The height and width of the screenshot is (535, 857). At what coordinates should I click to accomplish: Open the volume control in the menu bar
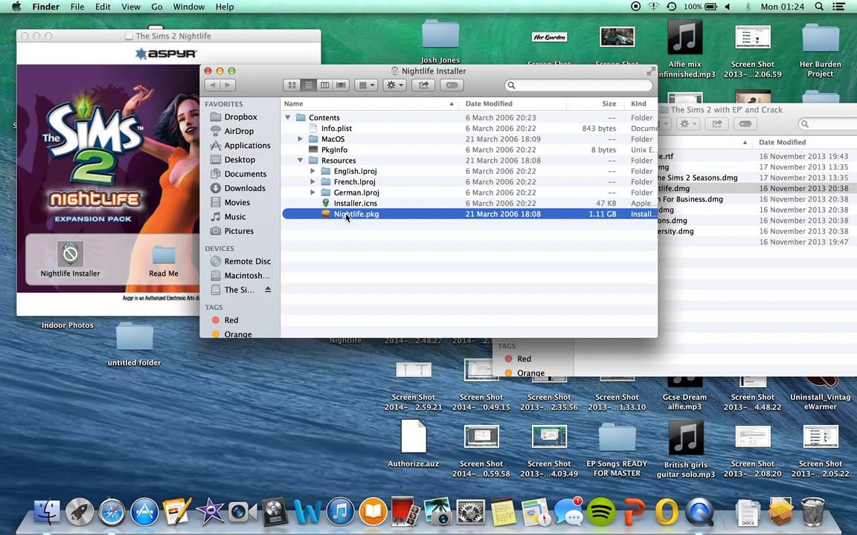pos(728,7)
